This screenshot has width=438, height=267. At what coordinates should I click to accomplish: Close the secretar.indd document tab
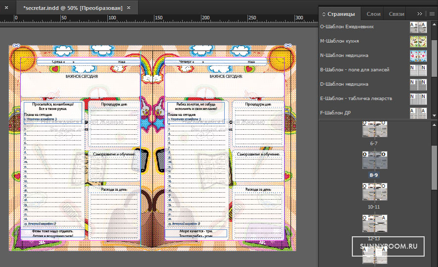(129, 7)
